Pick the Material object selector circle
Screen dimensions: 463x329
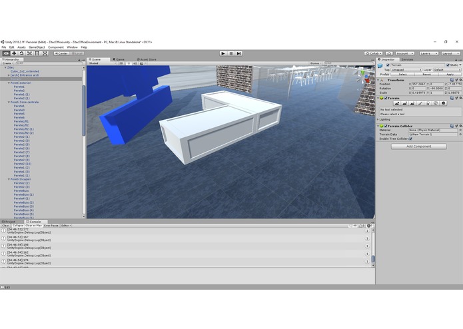pos(460,130)
